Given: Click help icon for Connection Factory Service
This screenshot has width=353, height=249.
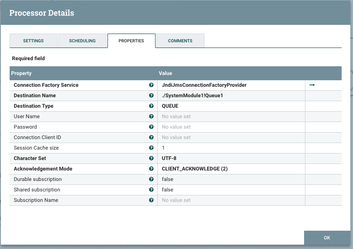Looking at the screenshot, I should (x=151, y=85).
